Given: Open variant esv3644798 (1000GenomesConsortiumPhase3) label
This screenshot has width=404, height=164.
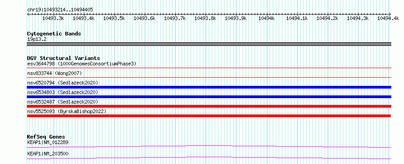Looking at the screenshot, I should coord(82,64).
